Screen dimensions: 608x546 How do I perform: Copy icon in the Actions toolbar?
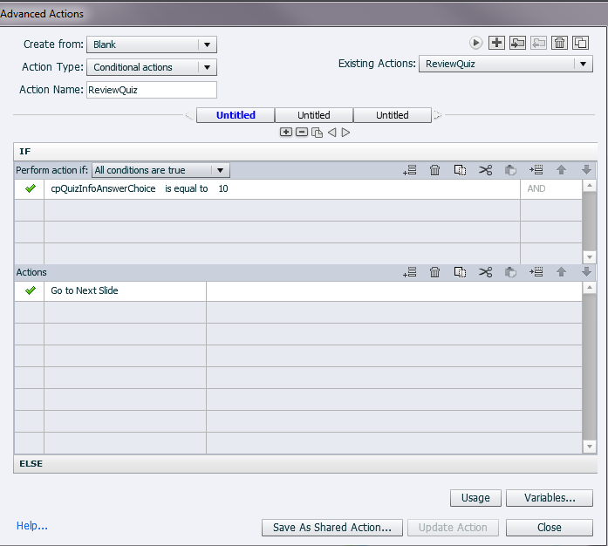(460, 273)
